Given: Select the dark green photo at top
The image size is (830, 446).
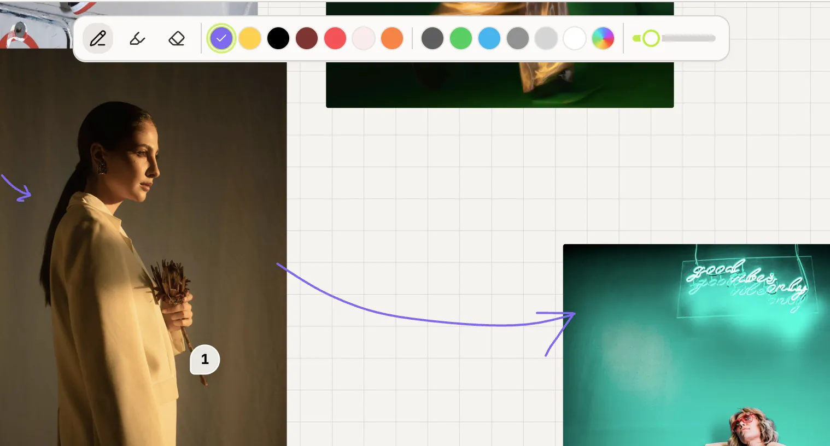Looking at the screenshot, I should (x=500, y=85).
